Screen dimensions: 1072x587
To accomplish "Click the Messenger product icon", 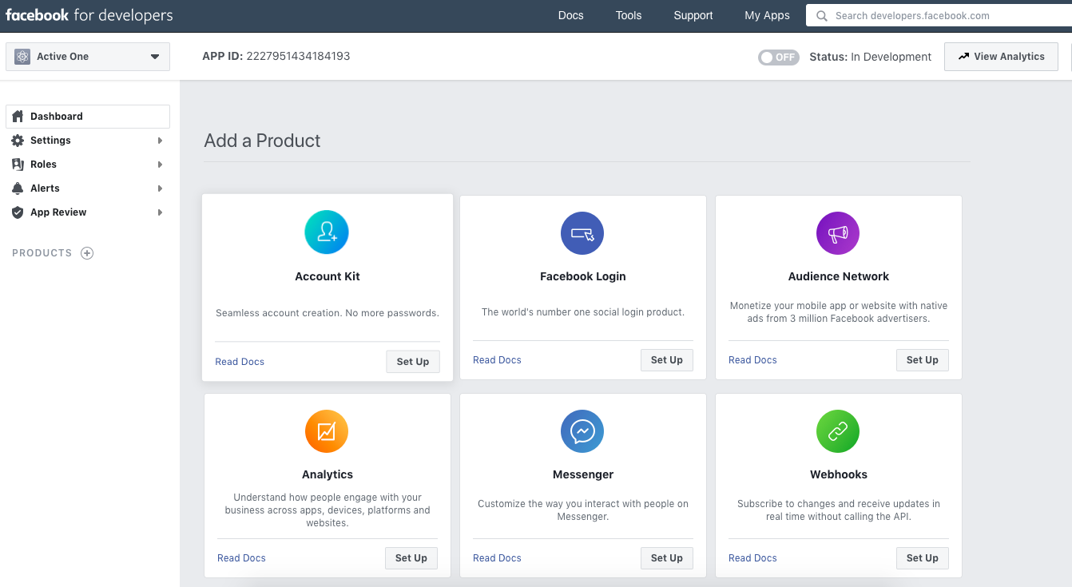I will coord(582,432).
